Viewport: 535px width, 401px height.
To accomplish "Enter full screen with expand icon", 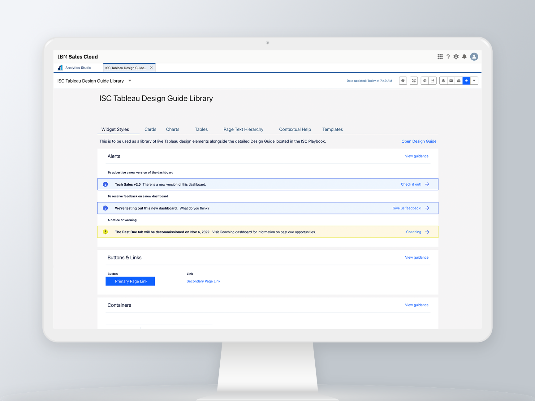I will click(x=414, y=81).
